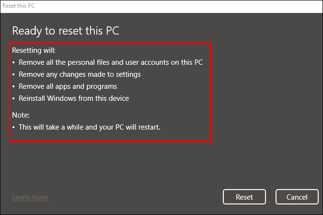Click the bullet before Reinstall Windows
The height and width of the screenshot is (215, 323).
(14, 98)
